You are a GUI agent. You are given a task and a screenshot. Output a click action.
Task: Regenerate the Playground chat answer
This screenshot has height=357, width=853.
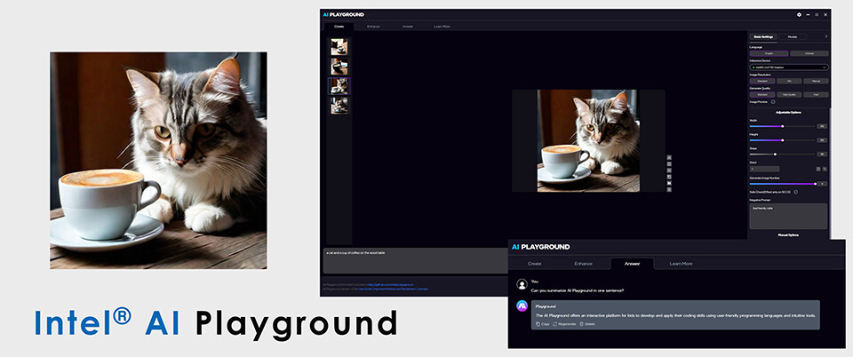click(564, 324)
